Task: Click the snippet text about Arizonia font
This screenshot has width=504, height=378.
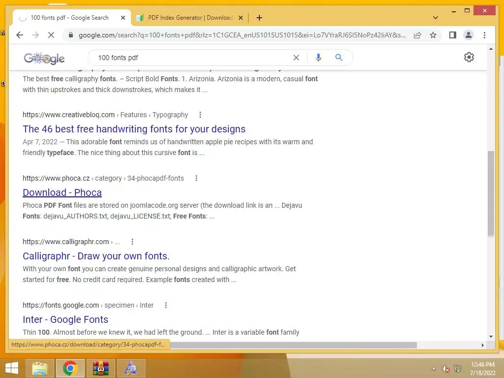Action: [170, 84]
